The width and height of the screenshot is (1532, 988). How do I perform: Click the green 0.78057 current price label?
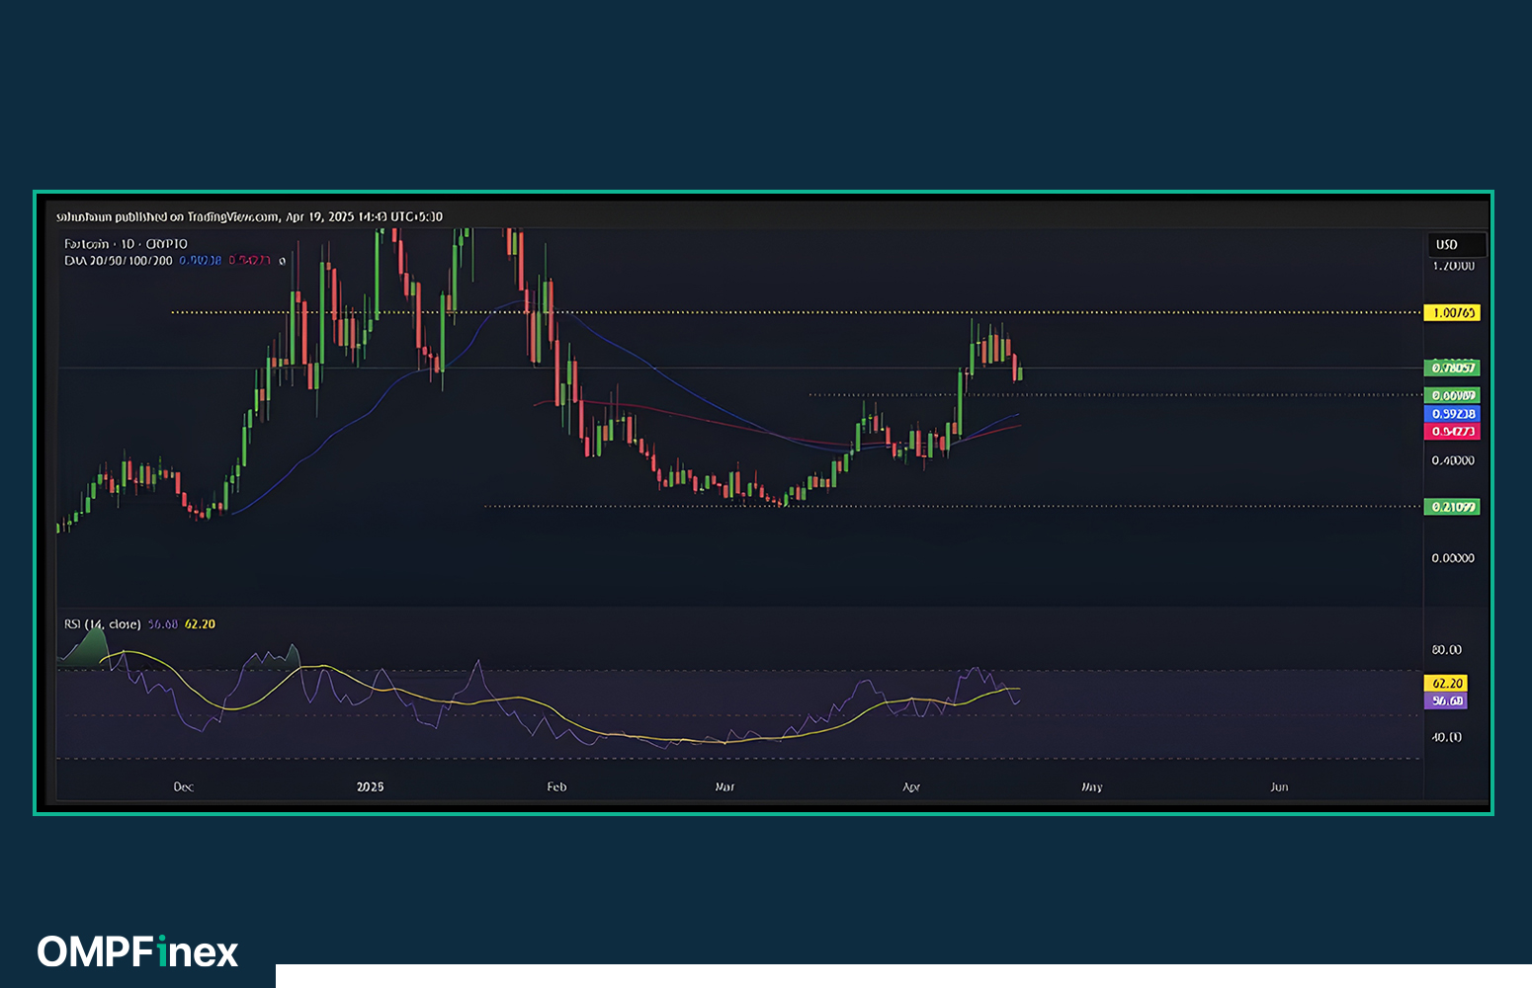[1453, 367]
